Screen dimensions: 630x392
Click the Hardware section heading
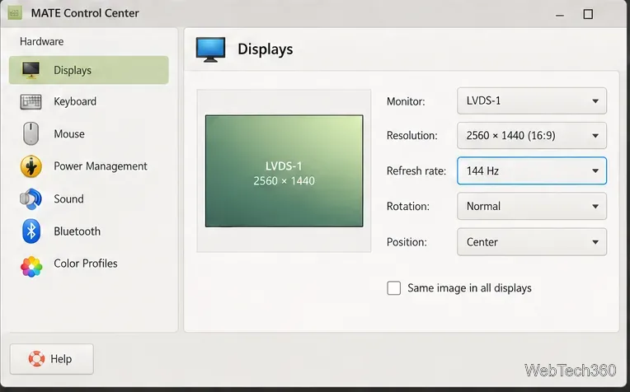click(x=42, y=41)
